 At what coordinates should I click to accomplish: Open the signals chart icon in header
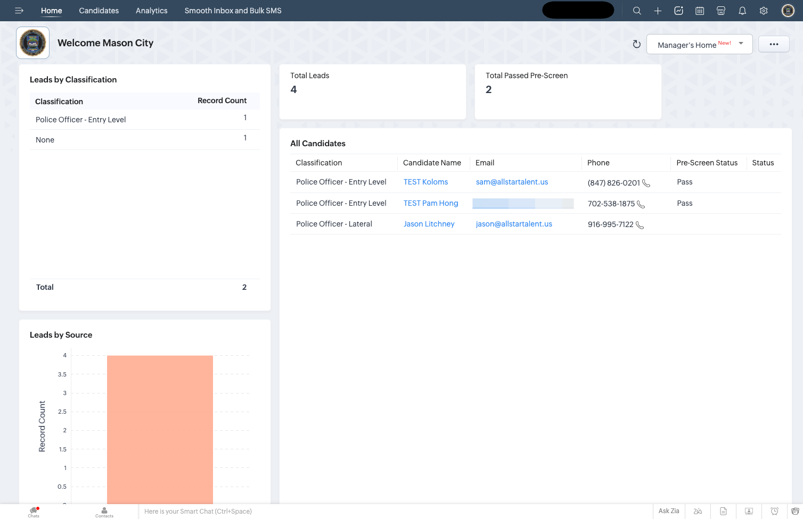click(x=678, y=11)
